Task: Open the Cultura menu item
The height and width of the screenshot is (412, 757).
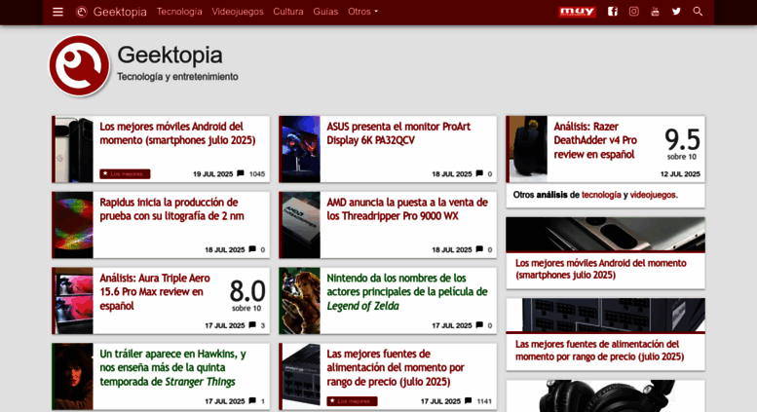Action: pos(288,12)
